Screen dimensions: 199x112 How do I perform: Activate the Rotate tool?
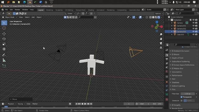pyautogui.click(x=4, y=39)
